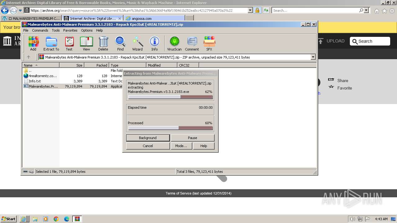Click the Add toolbar icon in WinRAR
This screenshot has width=397, height=223.
(33, 43)
